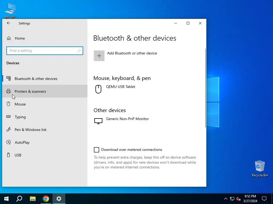Click the network icon in system tray
Image resolution: width=273 pixels, height=204 pixels.
click(x=232, y=199)
